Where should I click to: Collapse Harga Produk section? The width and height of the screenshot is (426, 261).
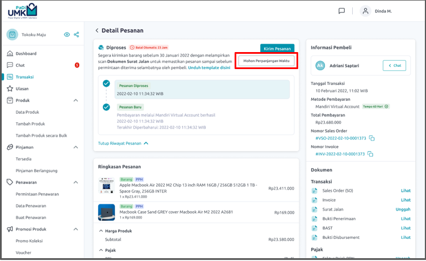click(101, 231)
